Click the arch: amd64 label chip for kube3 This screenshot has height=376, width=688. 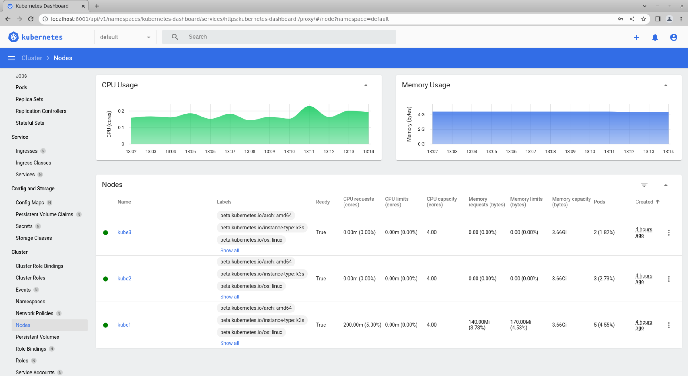(x=256, y=215)
